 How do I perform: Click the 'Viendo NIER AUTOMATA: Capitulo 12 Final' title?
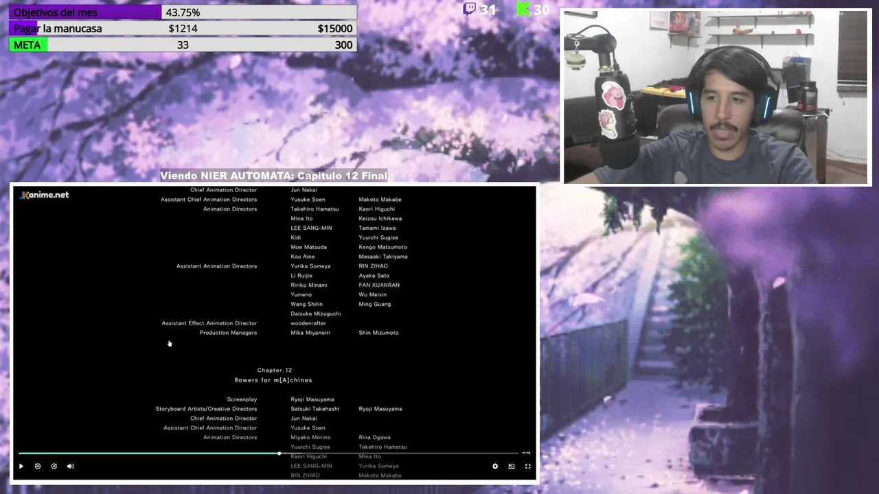pos(274,176)
